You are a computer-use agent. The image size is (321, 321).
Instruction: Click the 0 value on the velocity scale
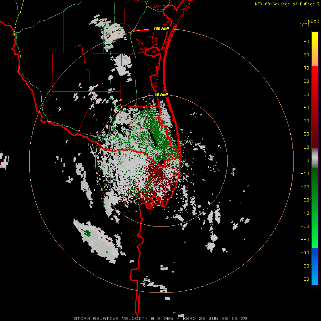pos(308,160)
